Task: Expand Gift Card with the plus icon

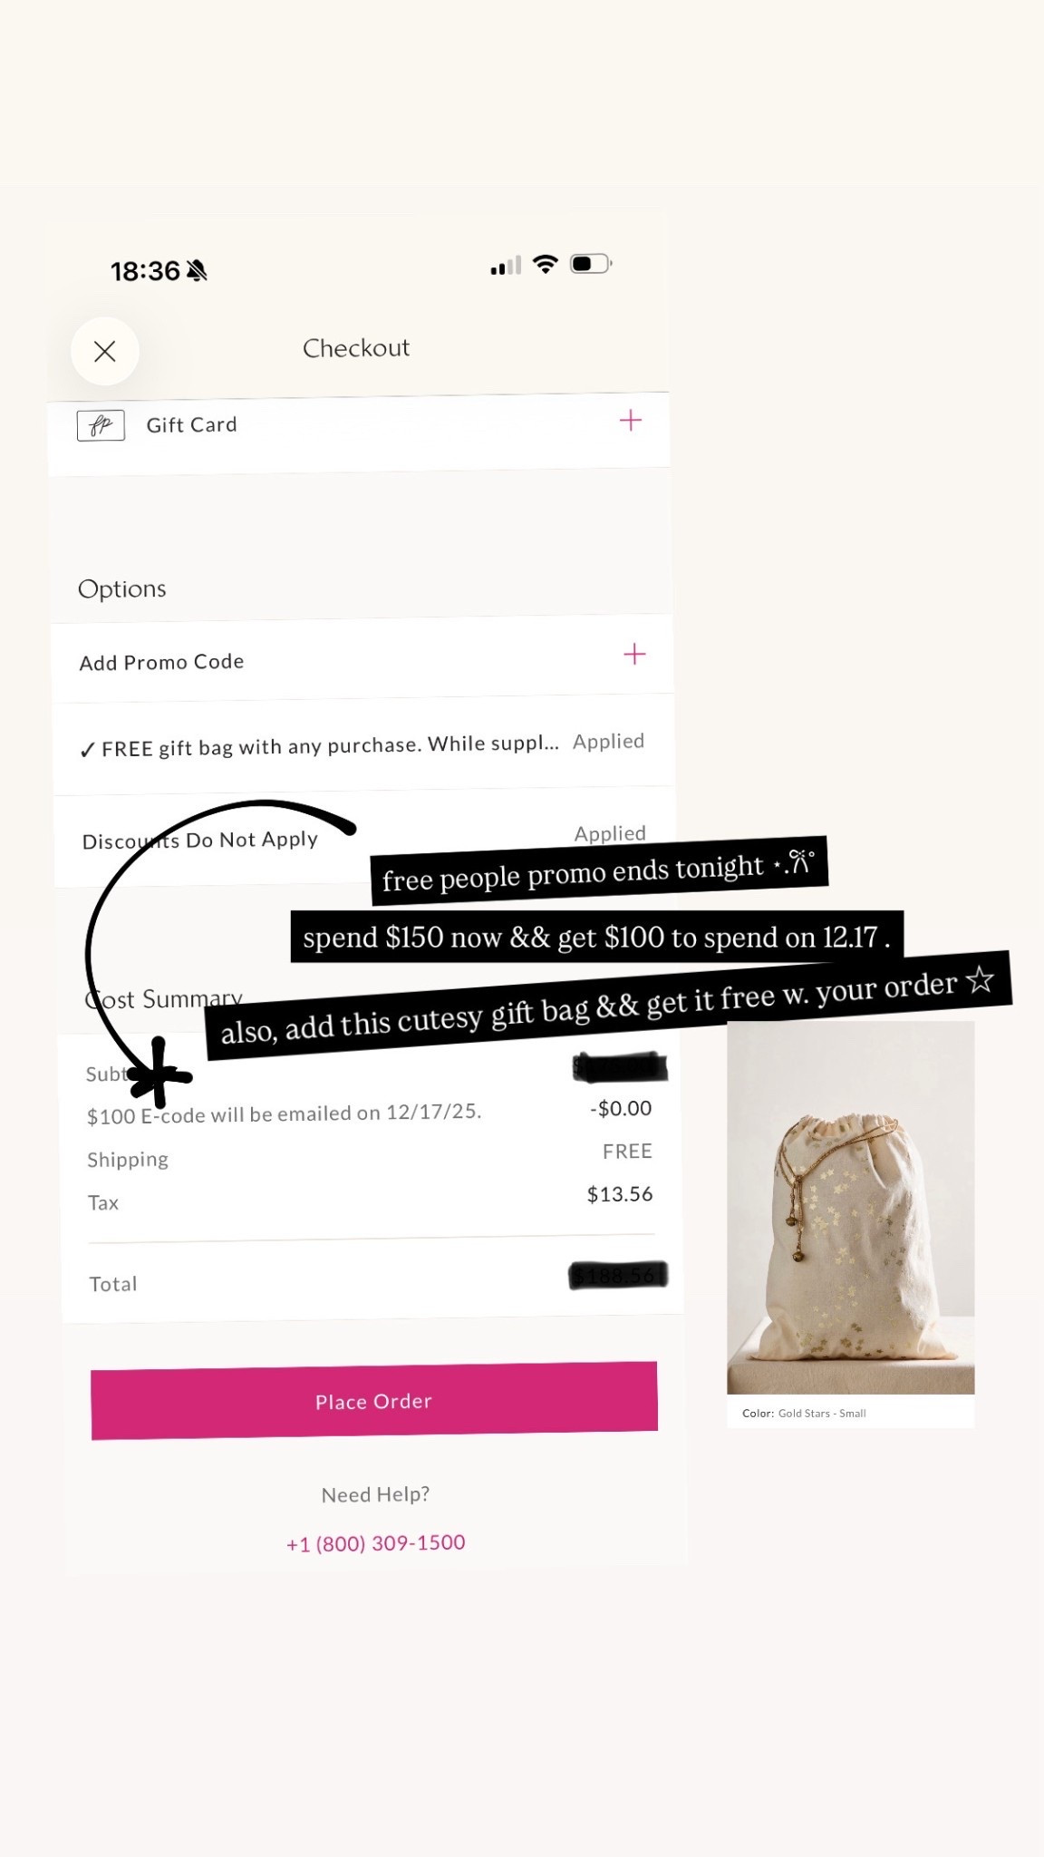Action: tap(631, 420)
